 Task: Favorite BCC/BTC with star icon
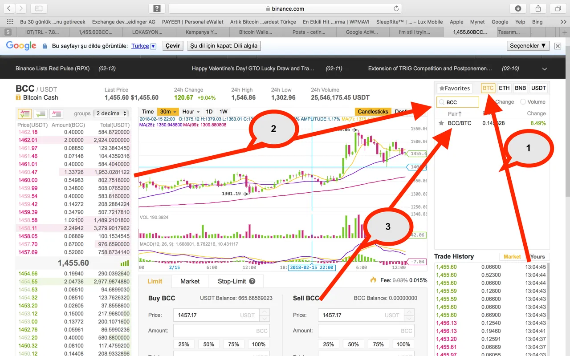(441, 123)
